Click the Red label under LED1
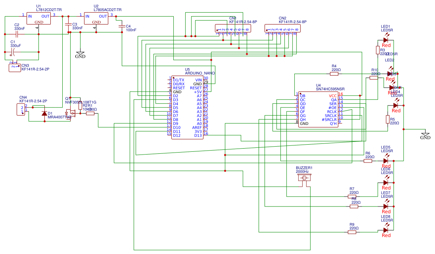Viewport: 435px width, 254px height. tap(386, 46)
